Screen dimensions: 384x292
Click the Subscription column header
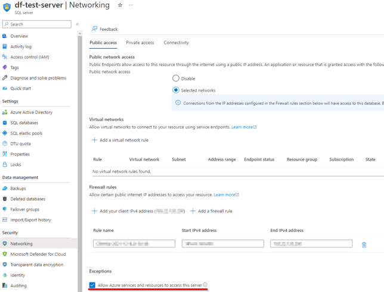[342, 159]
